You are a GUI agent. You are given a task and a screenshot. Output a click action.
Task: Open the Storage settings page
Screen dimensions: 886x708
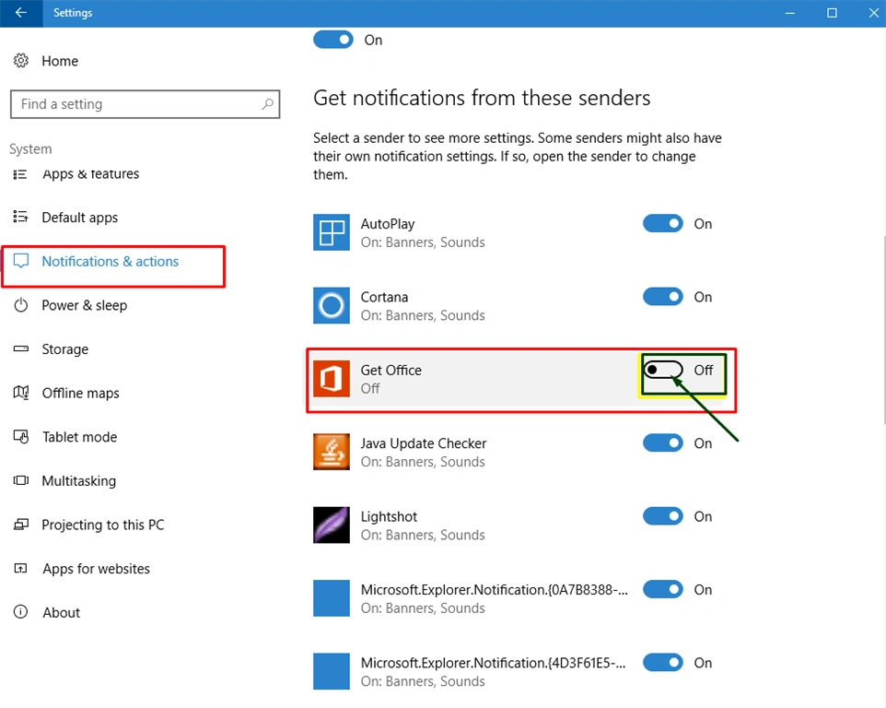tap(65, 349)
